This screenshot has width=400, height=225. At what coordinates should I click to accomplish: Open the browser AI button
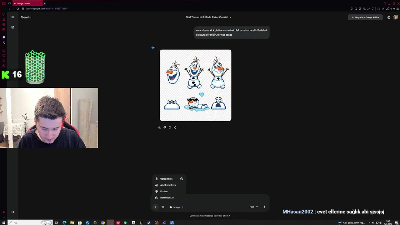tap(392, 9)
